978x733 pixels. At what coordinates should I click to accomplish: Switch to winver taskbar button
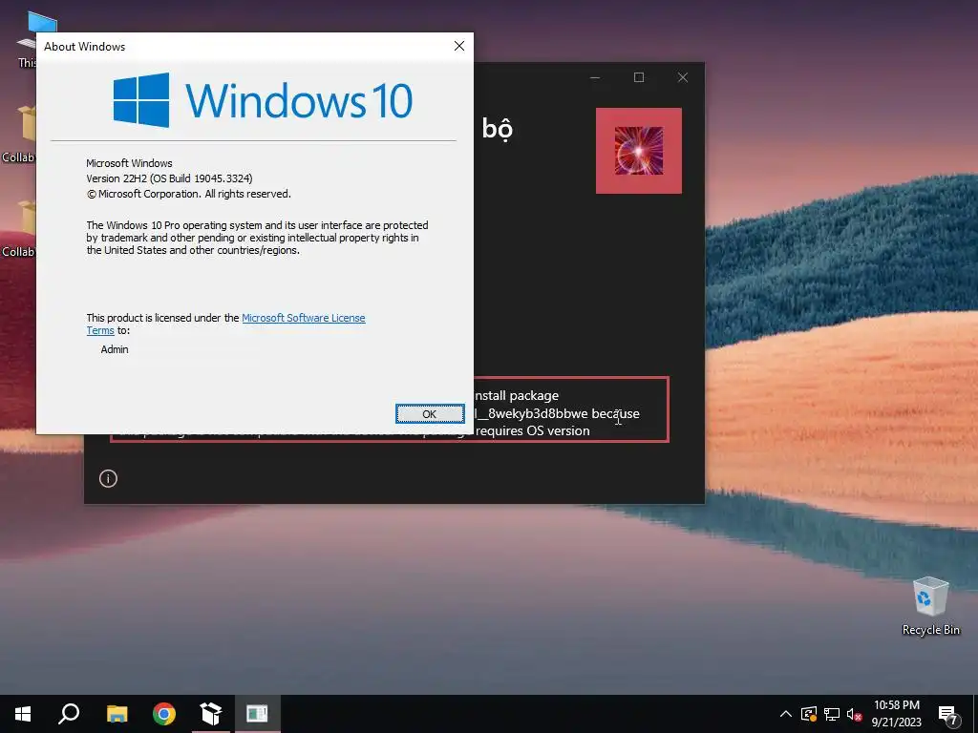point(257,714)
